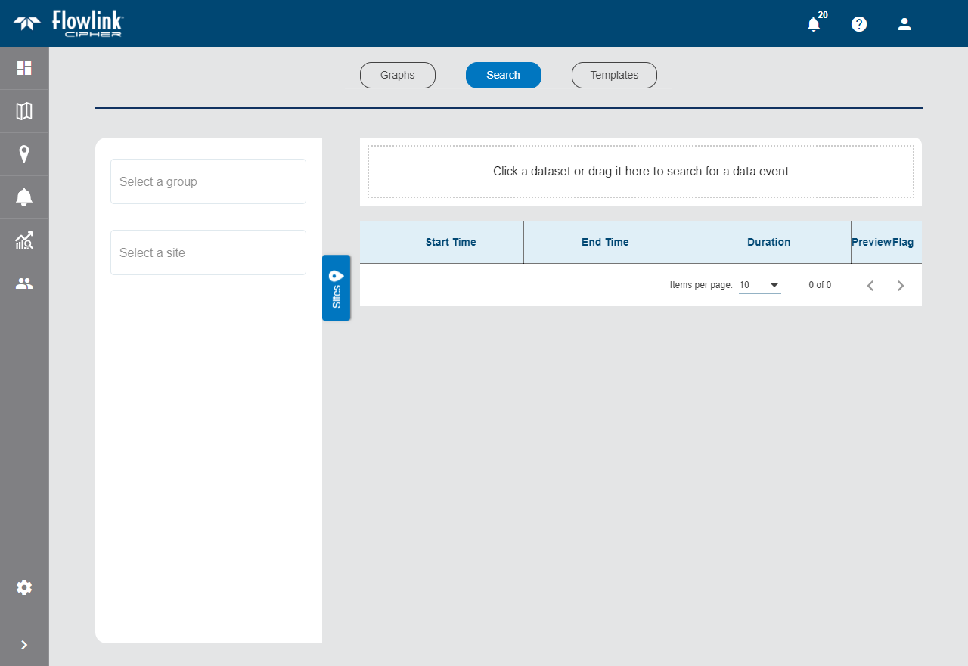Open the help question mark icon
The width and height of the screenshot is (968, 666).
(x=859, y=24)
